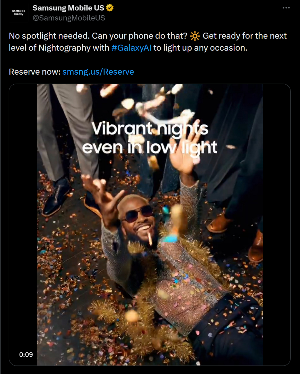Click the 'Vibrant nights even in low light' caption

click(150, 138)
